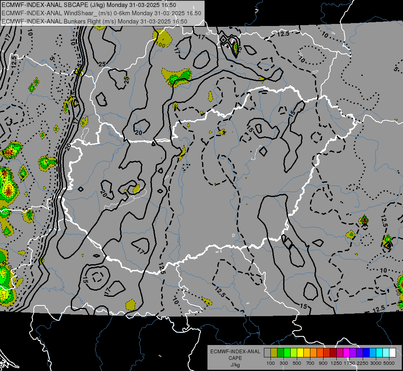Click the 700 value on the legend scale
This screenshot has width=403, height=371.
click(x=310, y=363)
